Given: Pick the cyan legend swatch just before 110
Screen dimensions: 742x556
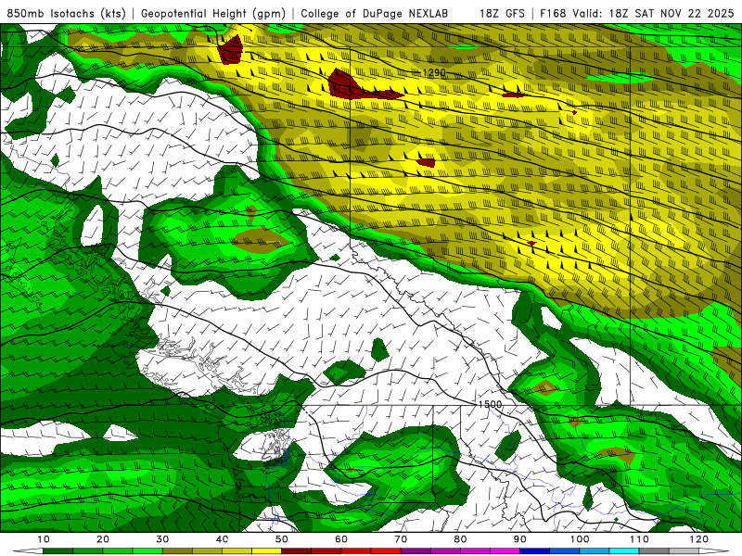Looking at the screenshot, I should 624,551.
